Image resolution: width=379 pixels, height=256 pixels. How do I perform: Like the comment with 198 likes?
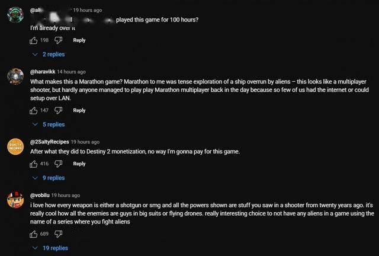(x=33, y=40)
